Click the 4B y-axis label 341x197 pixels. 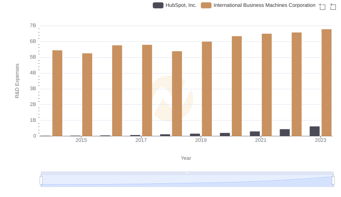click(x=33, y=73)
